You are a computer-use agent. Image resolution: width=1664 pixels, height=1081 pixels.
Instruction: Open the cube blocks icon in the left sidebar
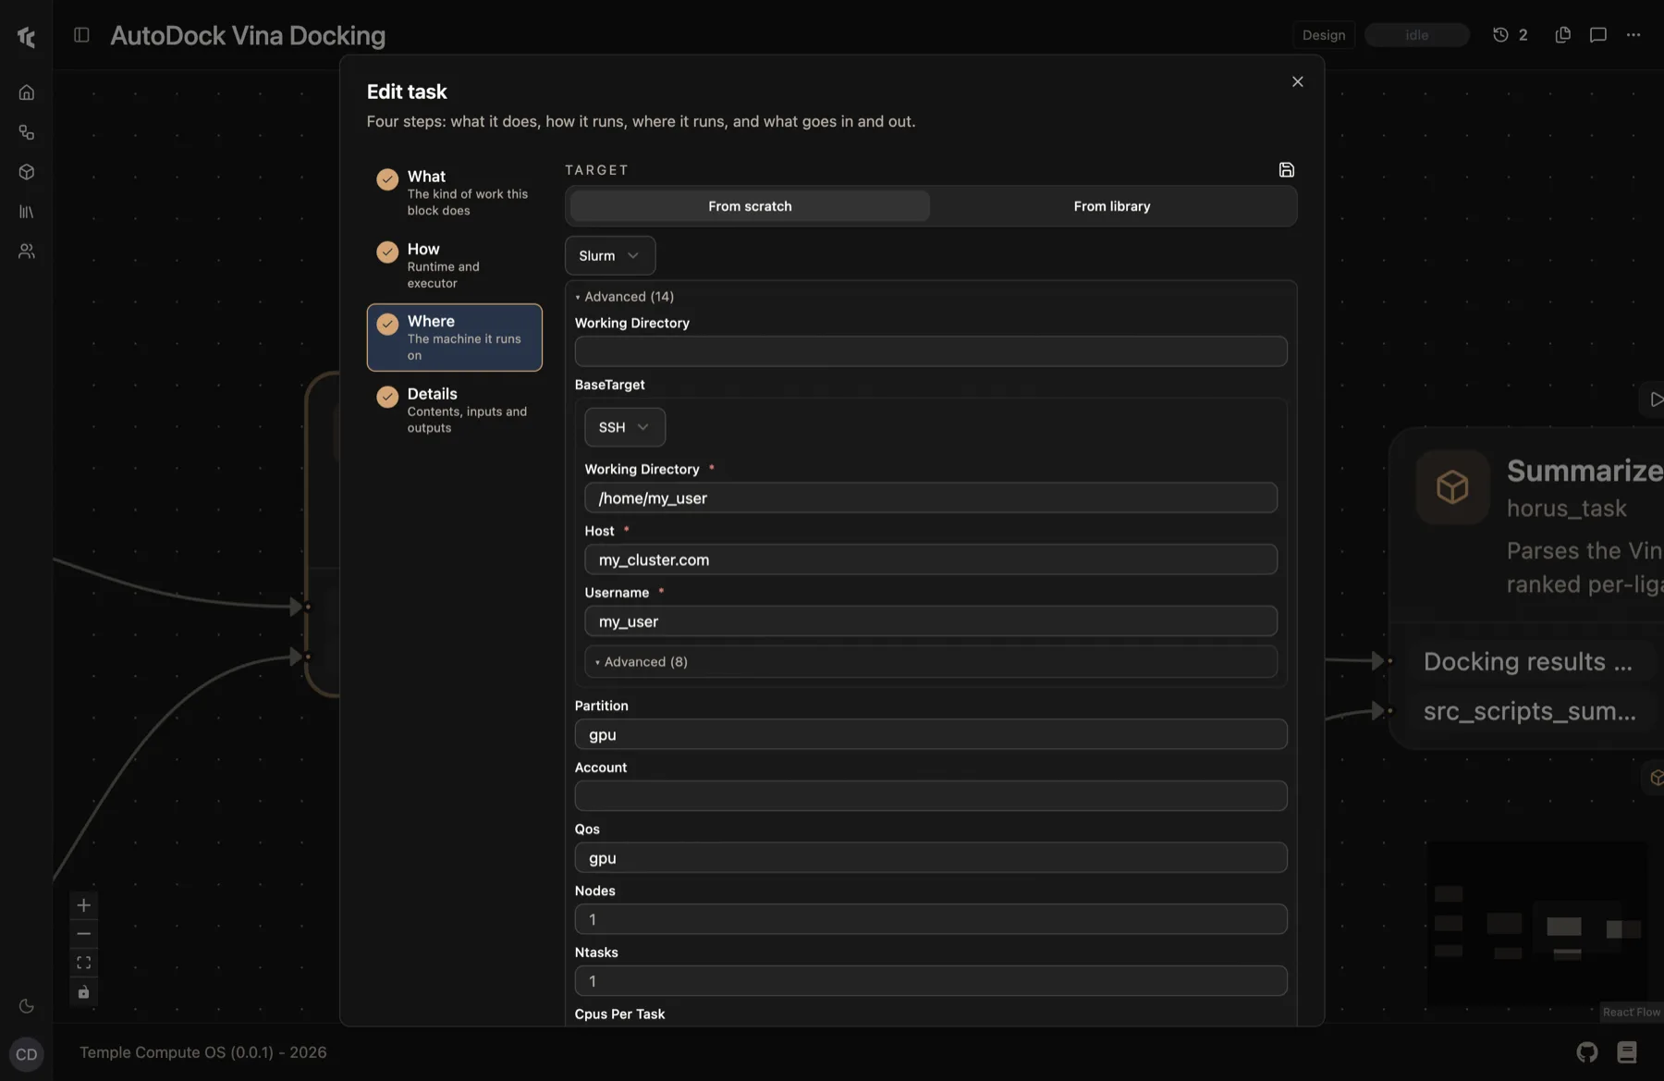coord(26,172)
